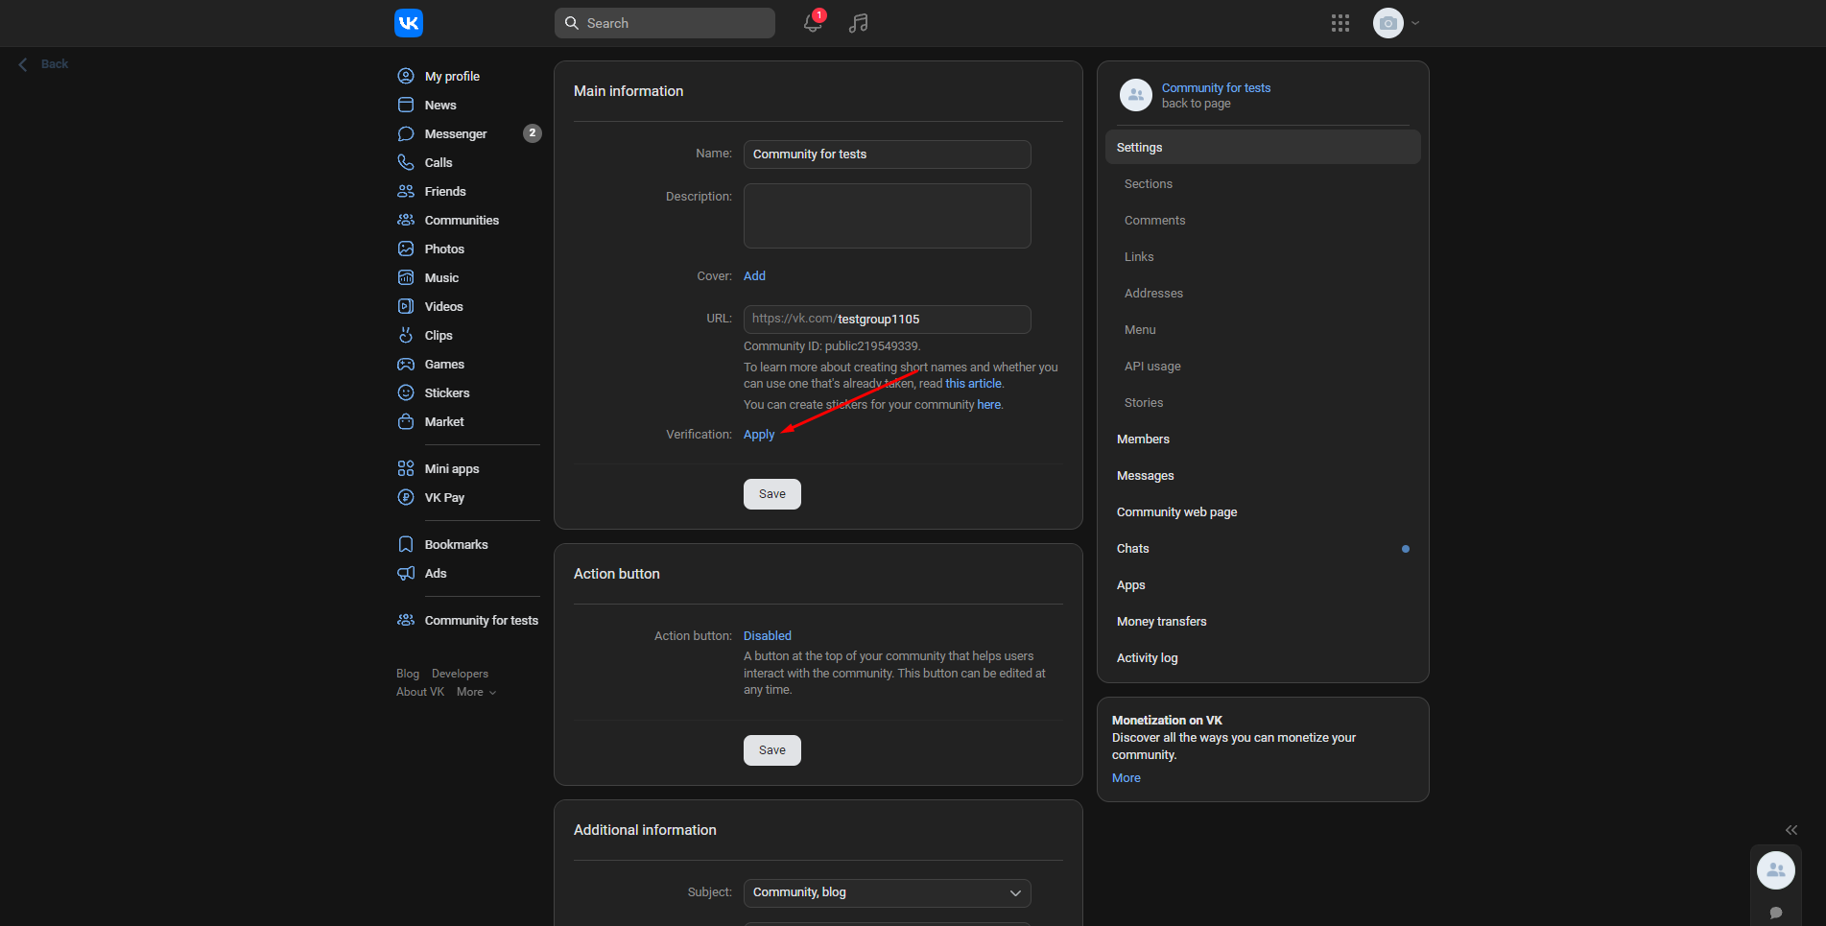
Task: Expand the More footer menu
Action: (476, 692)
